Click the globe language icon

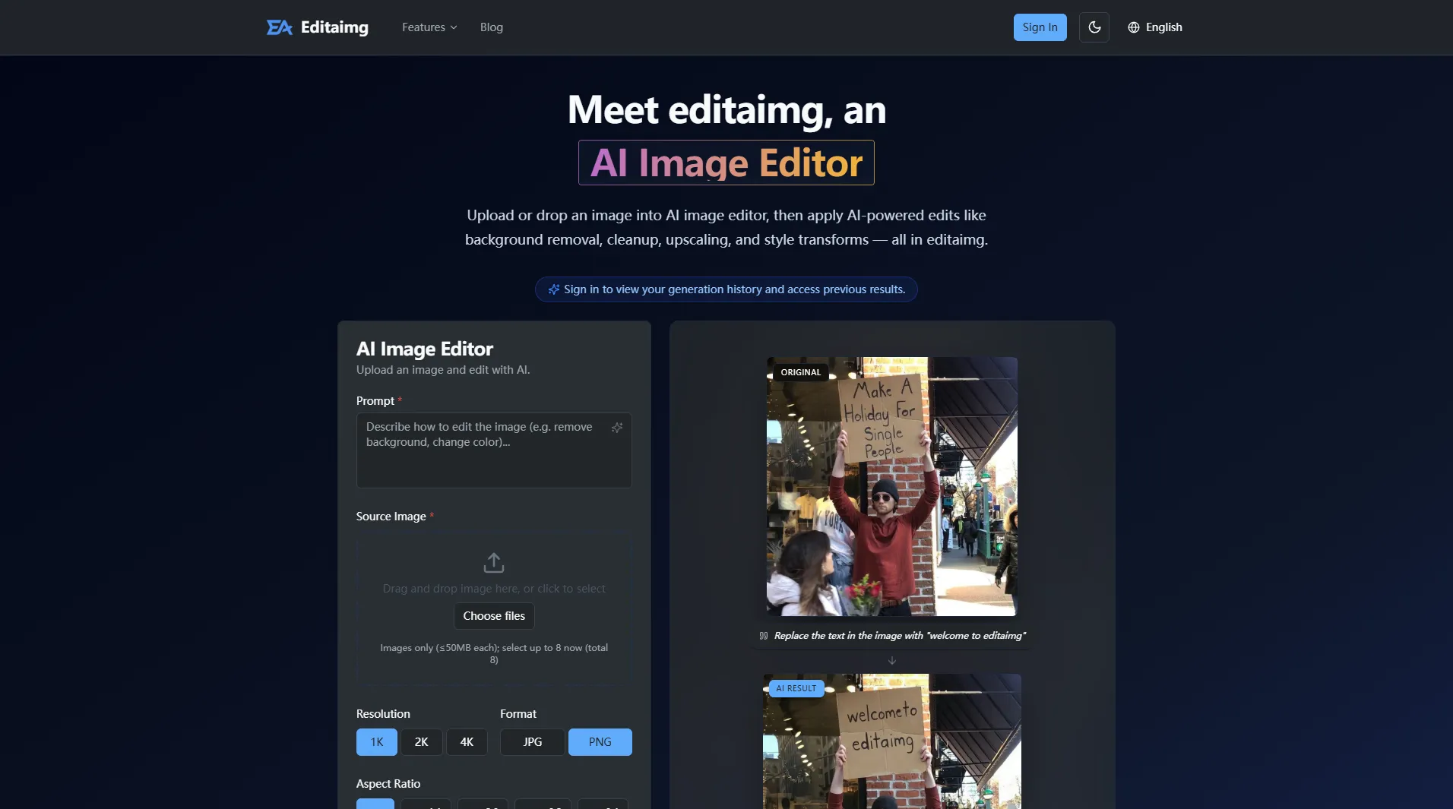pos(1134,27)
